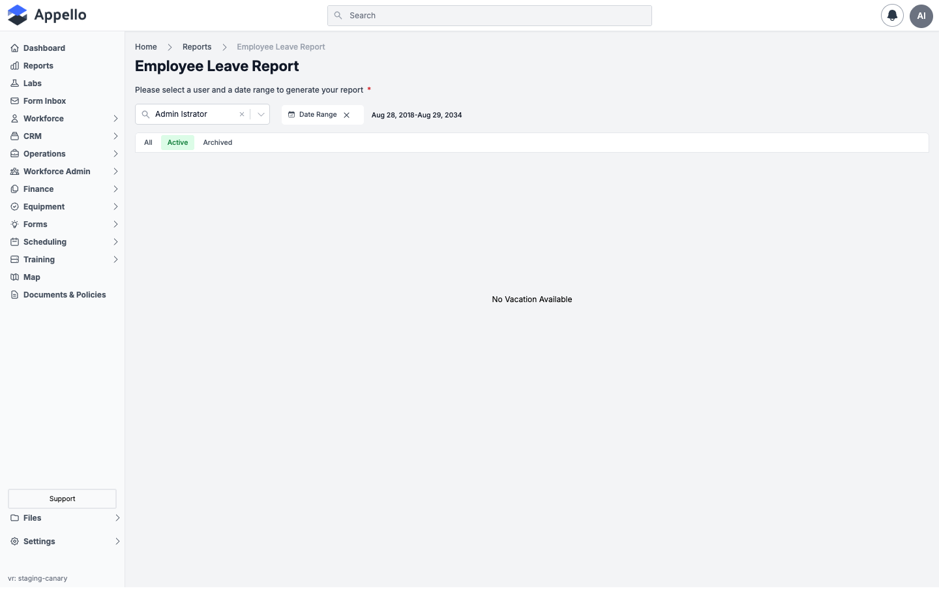
Task: Click the Settings gear icon
Action: pos(14,542)
